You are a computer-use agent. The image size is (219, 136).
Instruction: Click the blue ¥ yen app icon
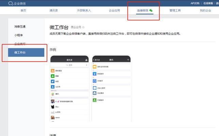coord(95,74)
